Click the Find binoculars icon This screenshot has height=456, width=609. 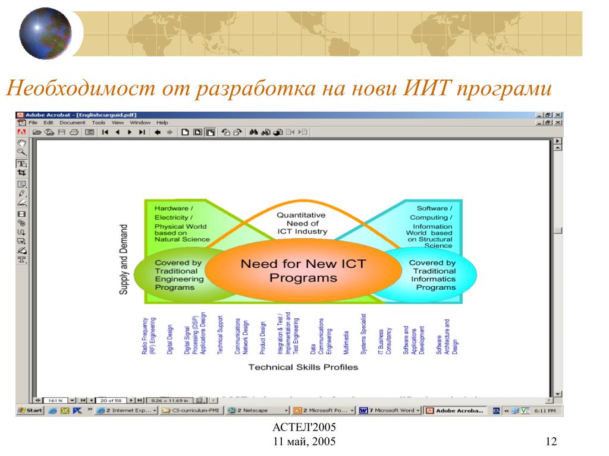253,132
